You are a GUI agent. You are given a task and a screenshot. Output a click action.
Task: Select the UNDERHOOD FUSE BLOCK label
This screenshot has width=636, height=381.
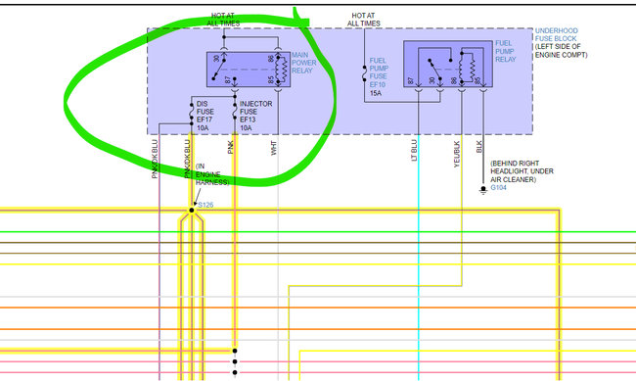(556, 34)
